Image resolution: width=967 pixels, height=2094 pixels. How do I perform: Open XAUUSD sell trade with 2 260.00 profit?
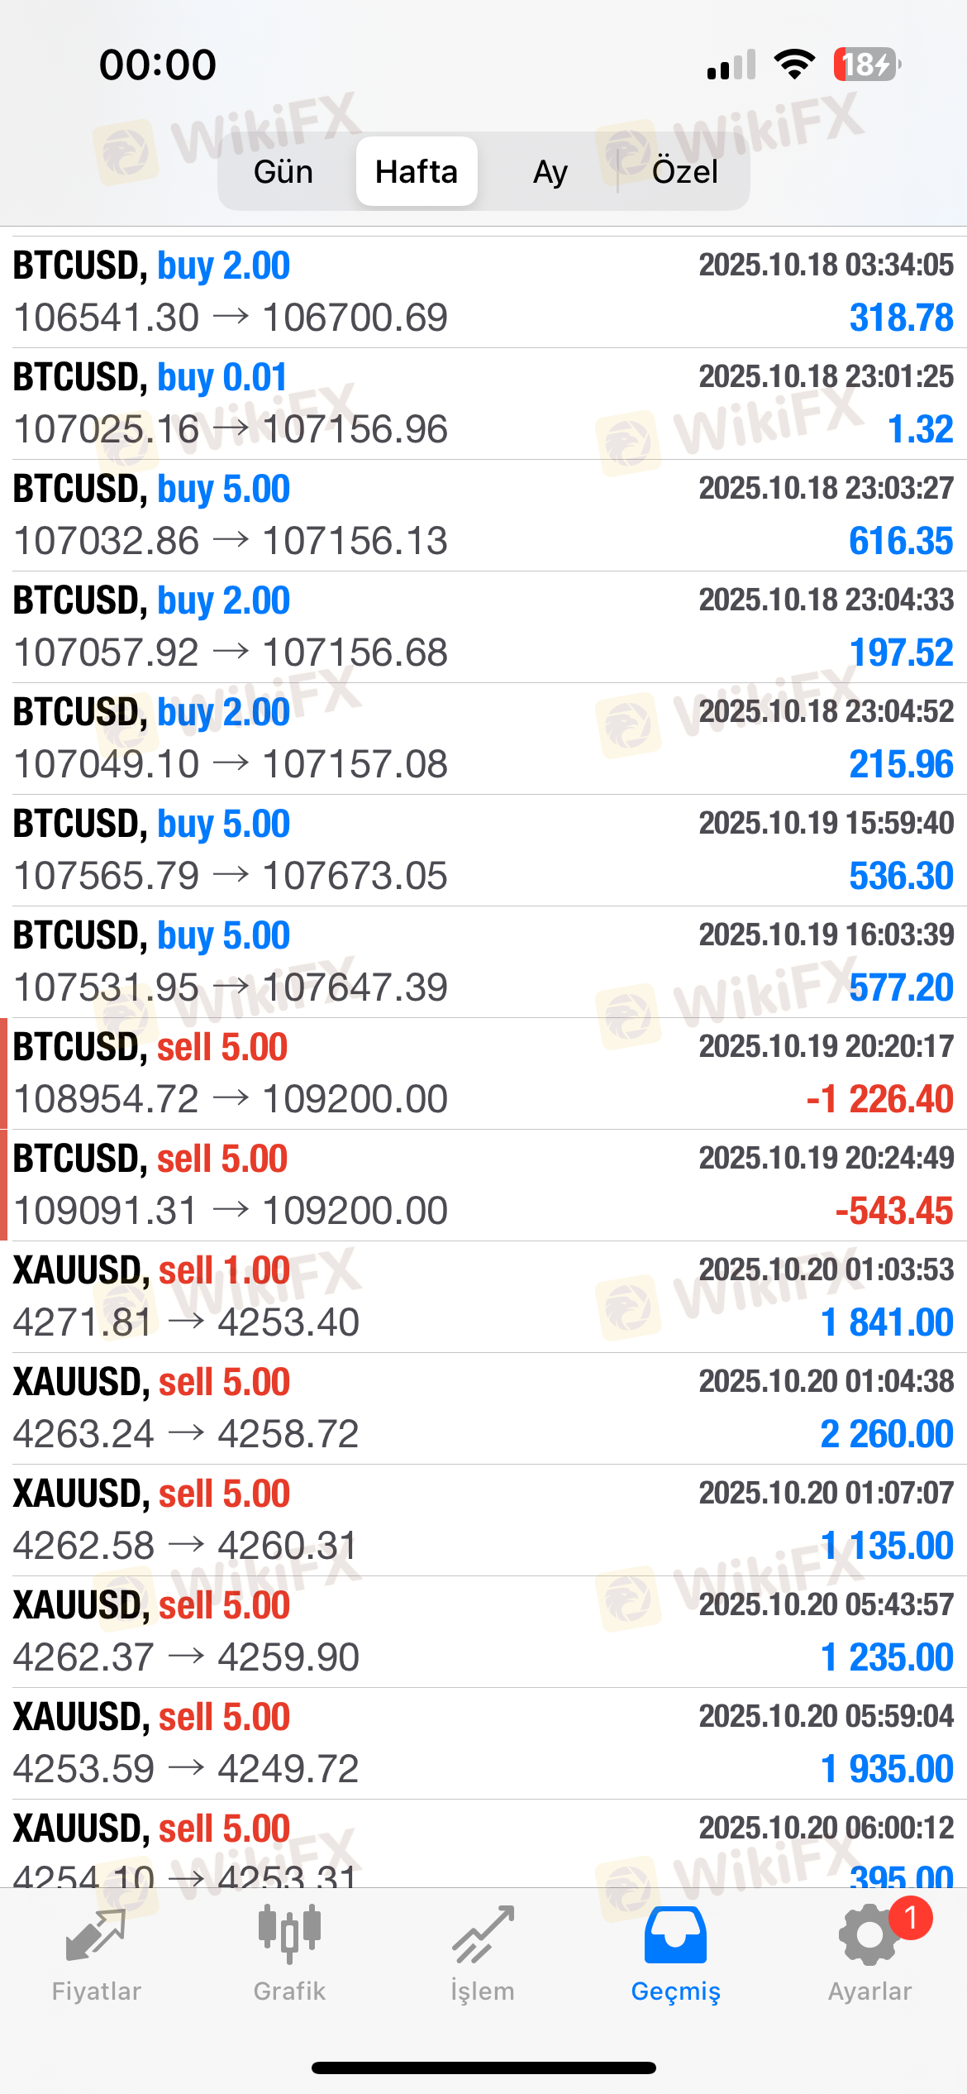click(x=483, y=1408)
